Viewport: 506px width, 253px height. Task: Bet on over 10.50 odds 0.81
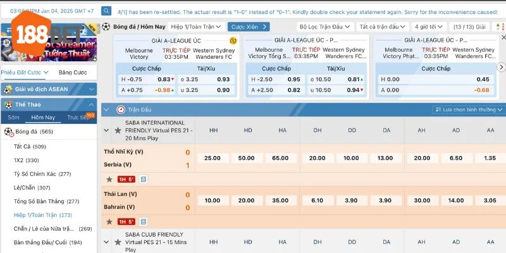336,80
